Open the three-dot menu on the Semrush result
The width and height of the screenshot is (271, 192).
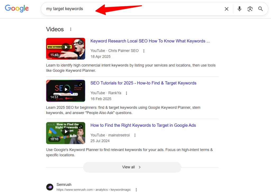[x=136, y=189]
